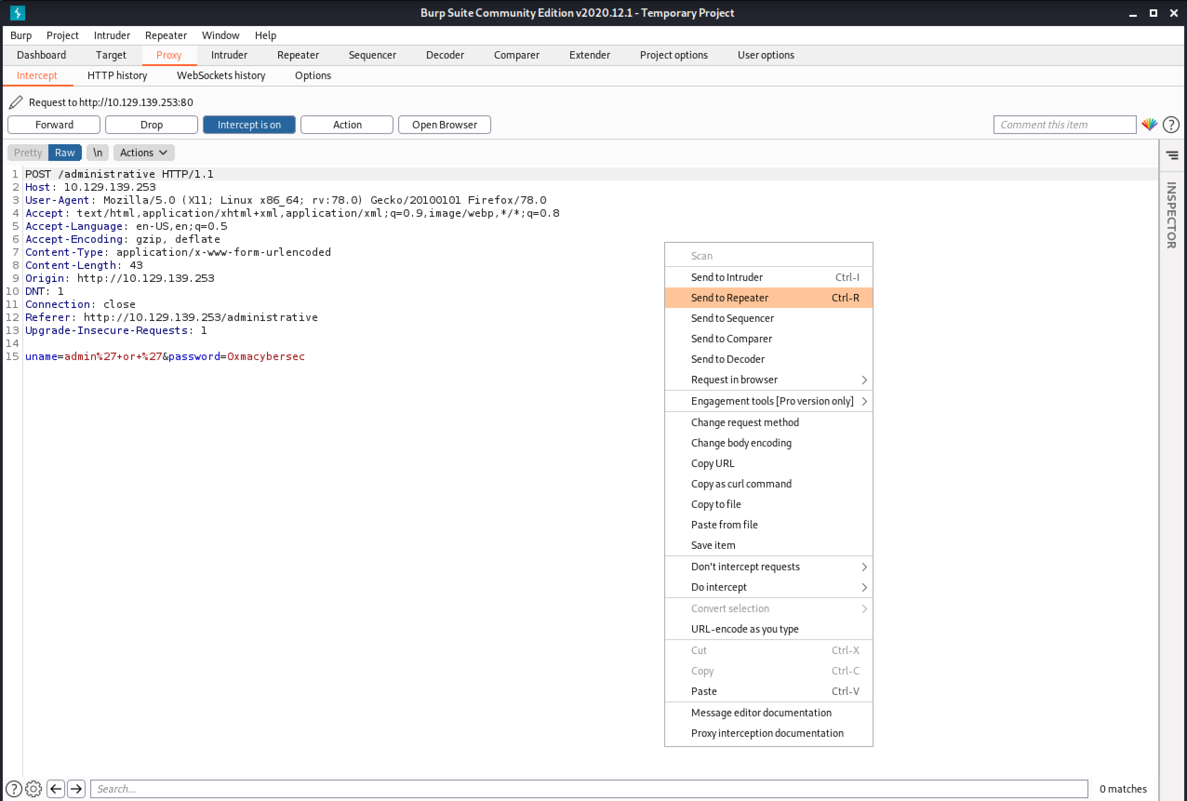Click the uname parameter value line
Viewport: 1187px width, 801px height.
click(x=165, y=357)
